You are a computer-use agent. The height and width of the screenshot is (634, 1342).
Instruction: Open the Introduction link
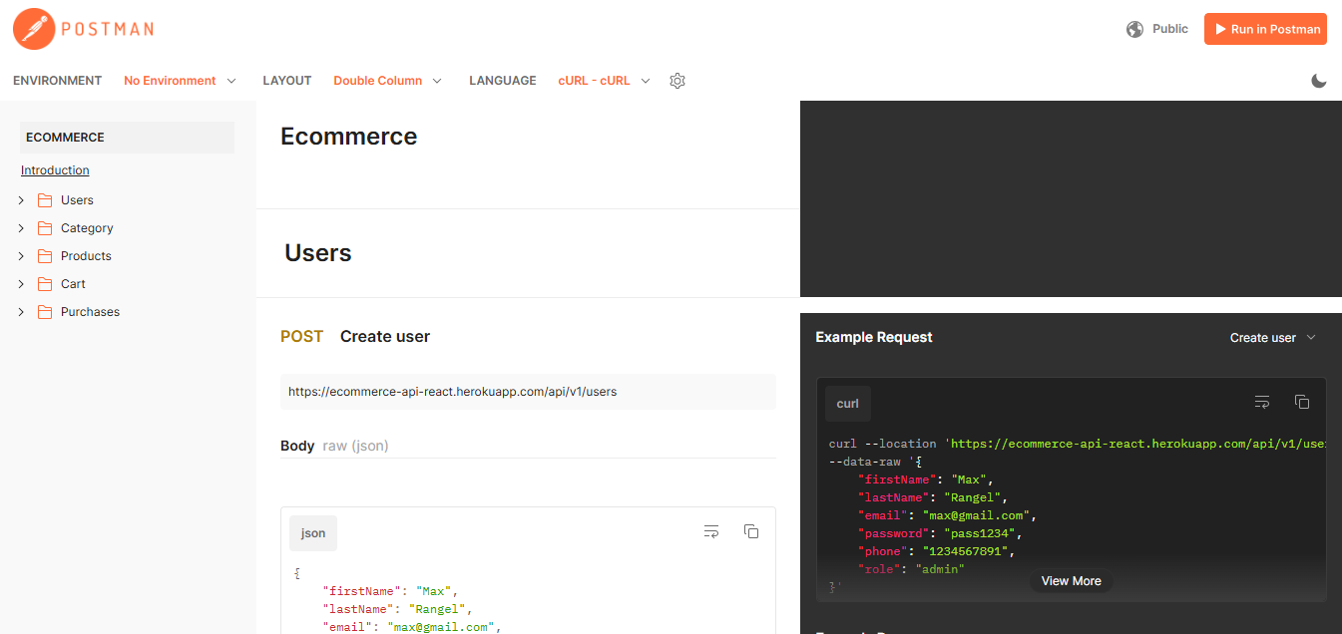click(x=55, y=170)
